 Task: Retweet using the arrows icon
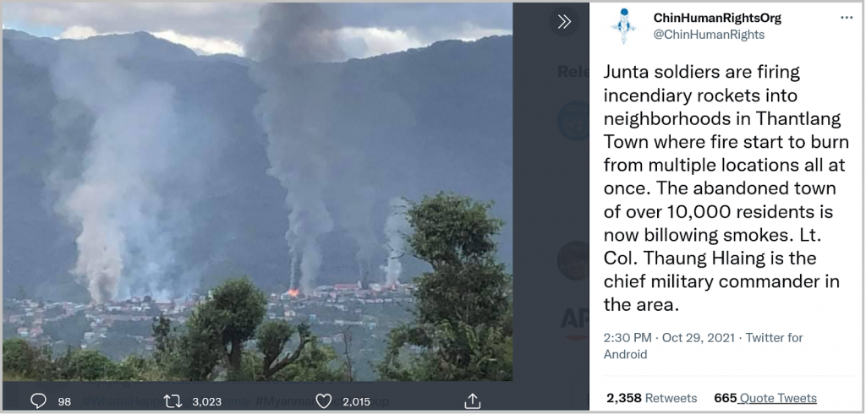coord(173,401)
